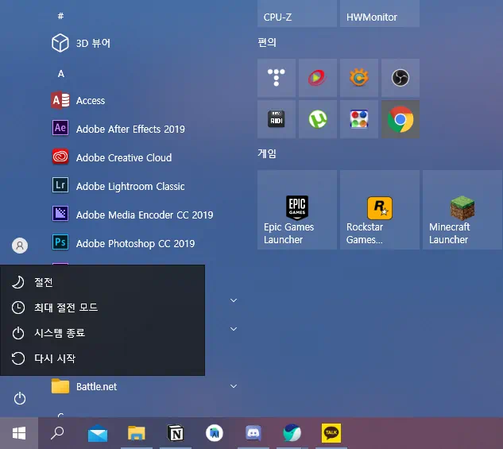The height and width of the screenshot is (449, 503).
Task: Choose 시스템 종료 shut down
Action: click(103, 333)
